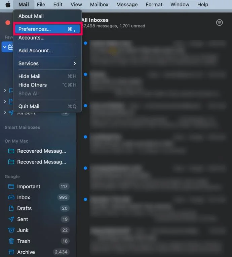
Task: Click folder icon of second Recovered Messages
Action: (11, 162)
